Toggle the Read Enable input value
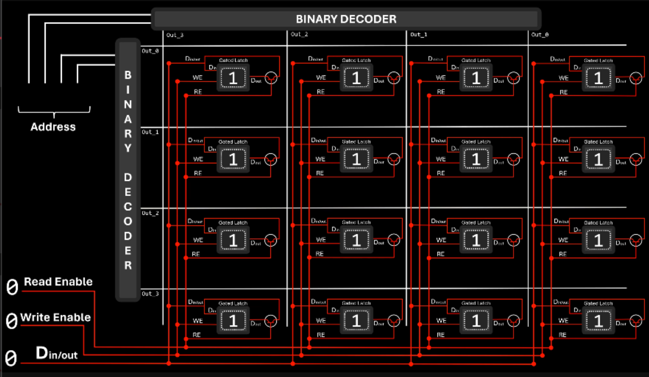 point(12,287)
